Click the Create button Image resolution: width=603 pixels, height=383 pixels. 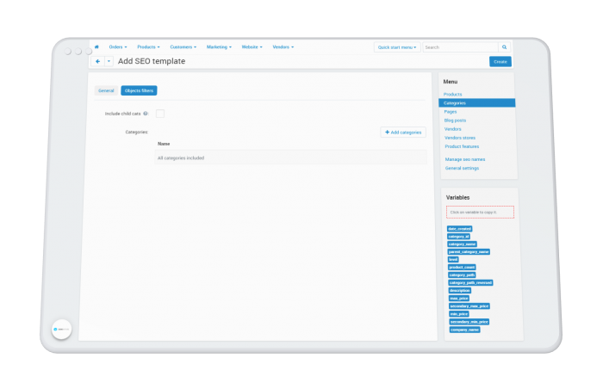[x=500, y=61]
